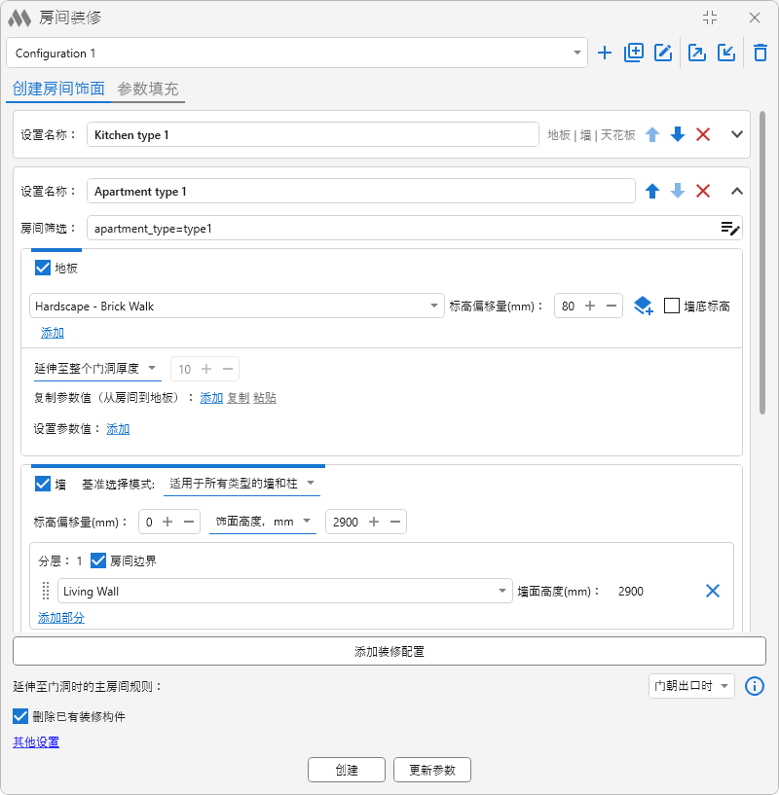Open the 饰面高度, mm dropdown
779x795 pixels.
coord(263,522)
